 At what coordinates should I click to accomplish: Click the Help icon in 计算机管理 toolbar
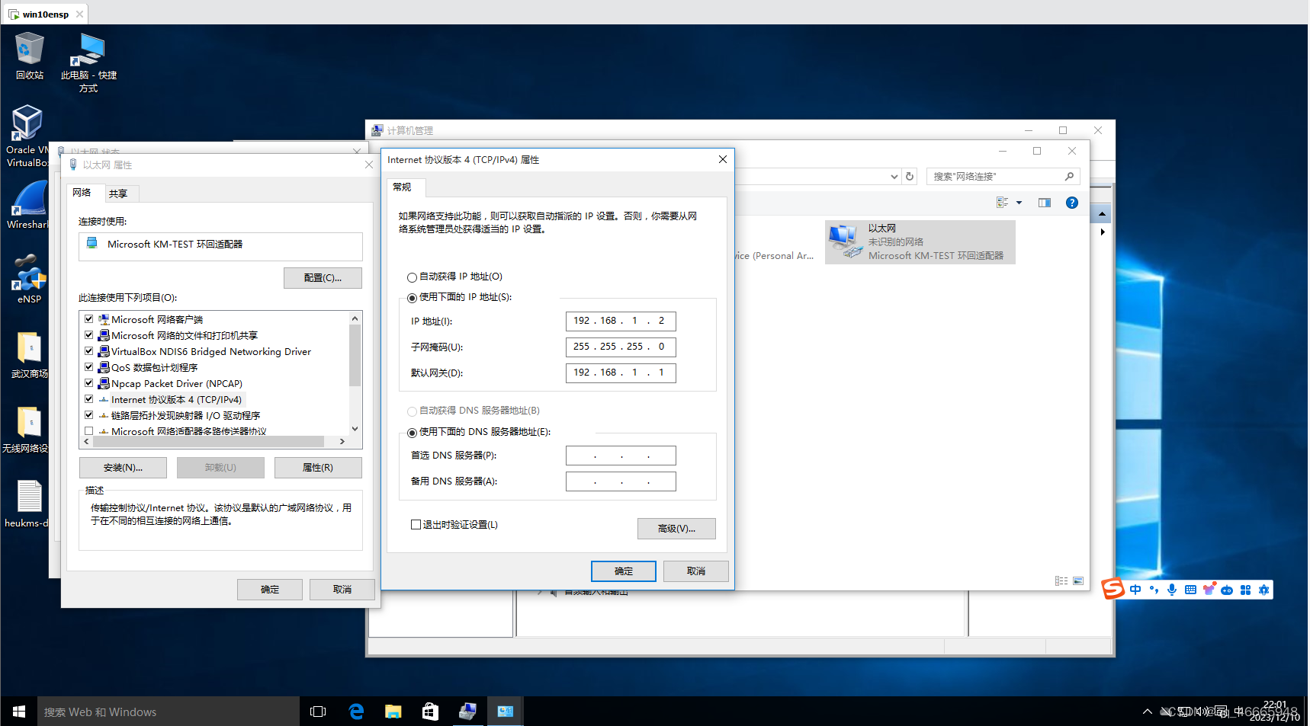pos(1072,203)
